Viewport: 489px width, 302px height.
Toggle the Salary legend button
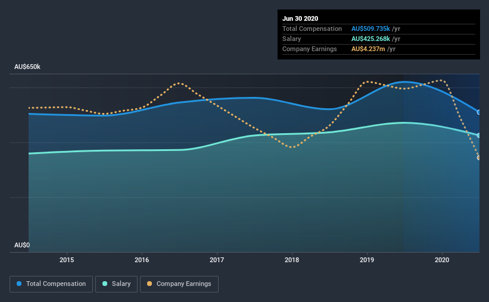(116, 284)
